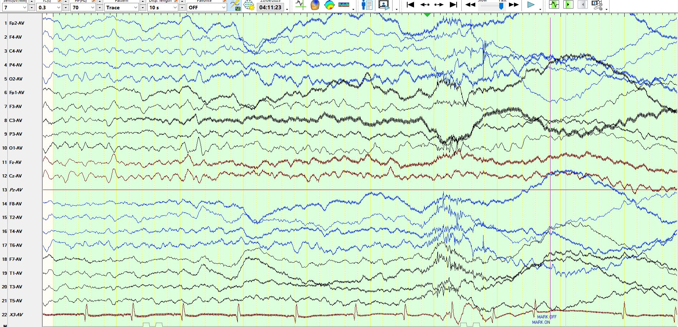The image size is (678, 327).
Task: Toggle the green page-forward mode button
Action: [x=568, y=5]
